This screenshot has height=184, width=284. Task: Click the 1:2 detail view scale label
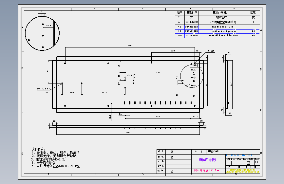click(x=42, y=14)
